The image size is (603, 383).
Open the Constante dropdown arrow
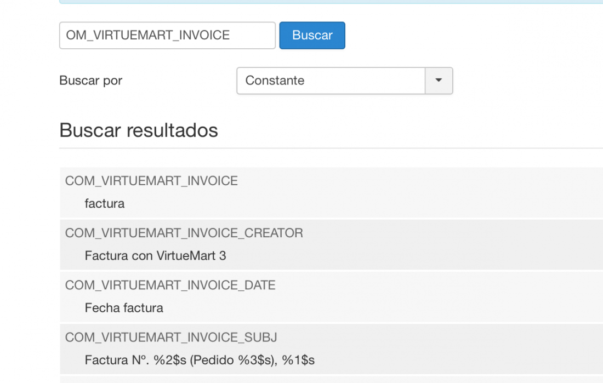tap(439, 81)
